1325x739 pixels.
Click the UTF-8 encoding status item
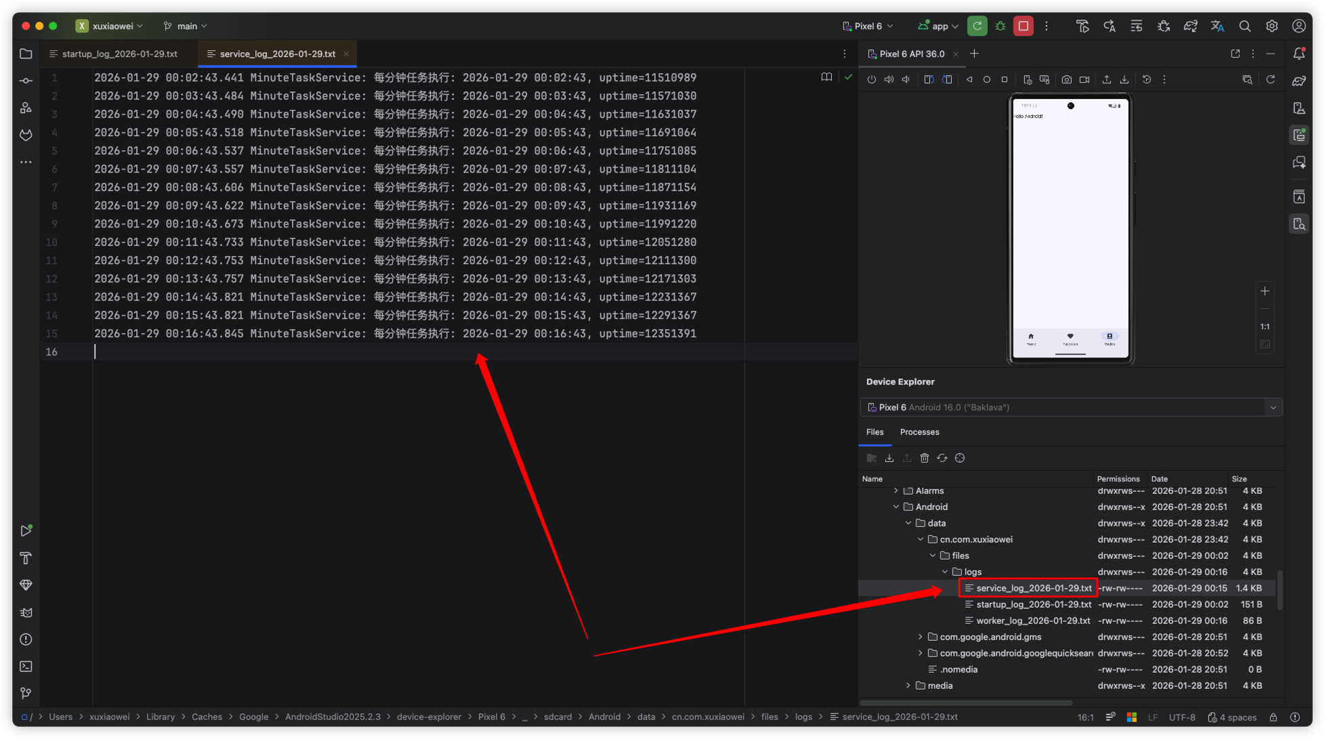coord(1181,717)
